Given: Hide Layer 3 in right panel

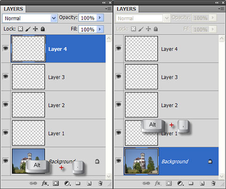Looking at the screenshot, I should (119, 77).
